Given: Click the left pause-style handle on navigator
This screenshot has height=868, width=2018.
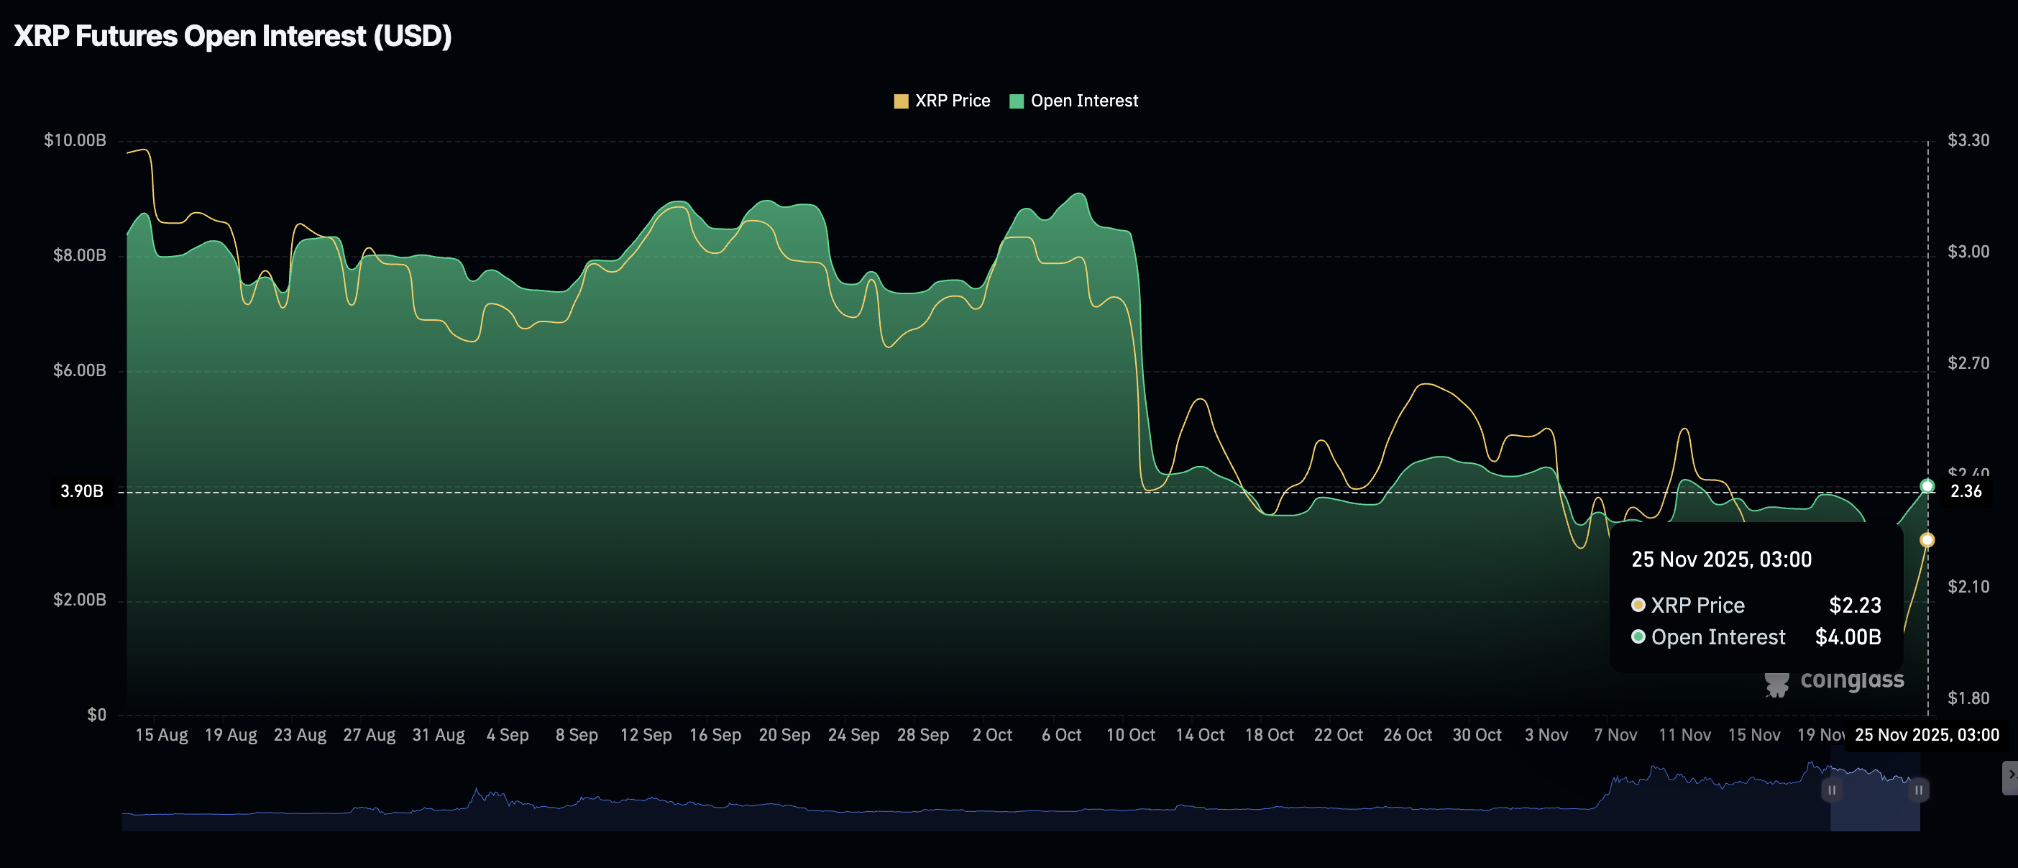Looking at the screenshot, I should (x=1831, y=790).
